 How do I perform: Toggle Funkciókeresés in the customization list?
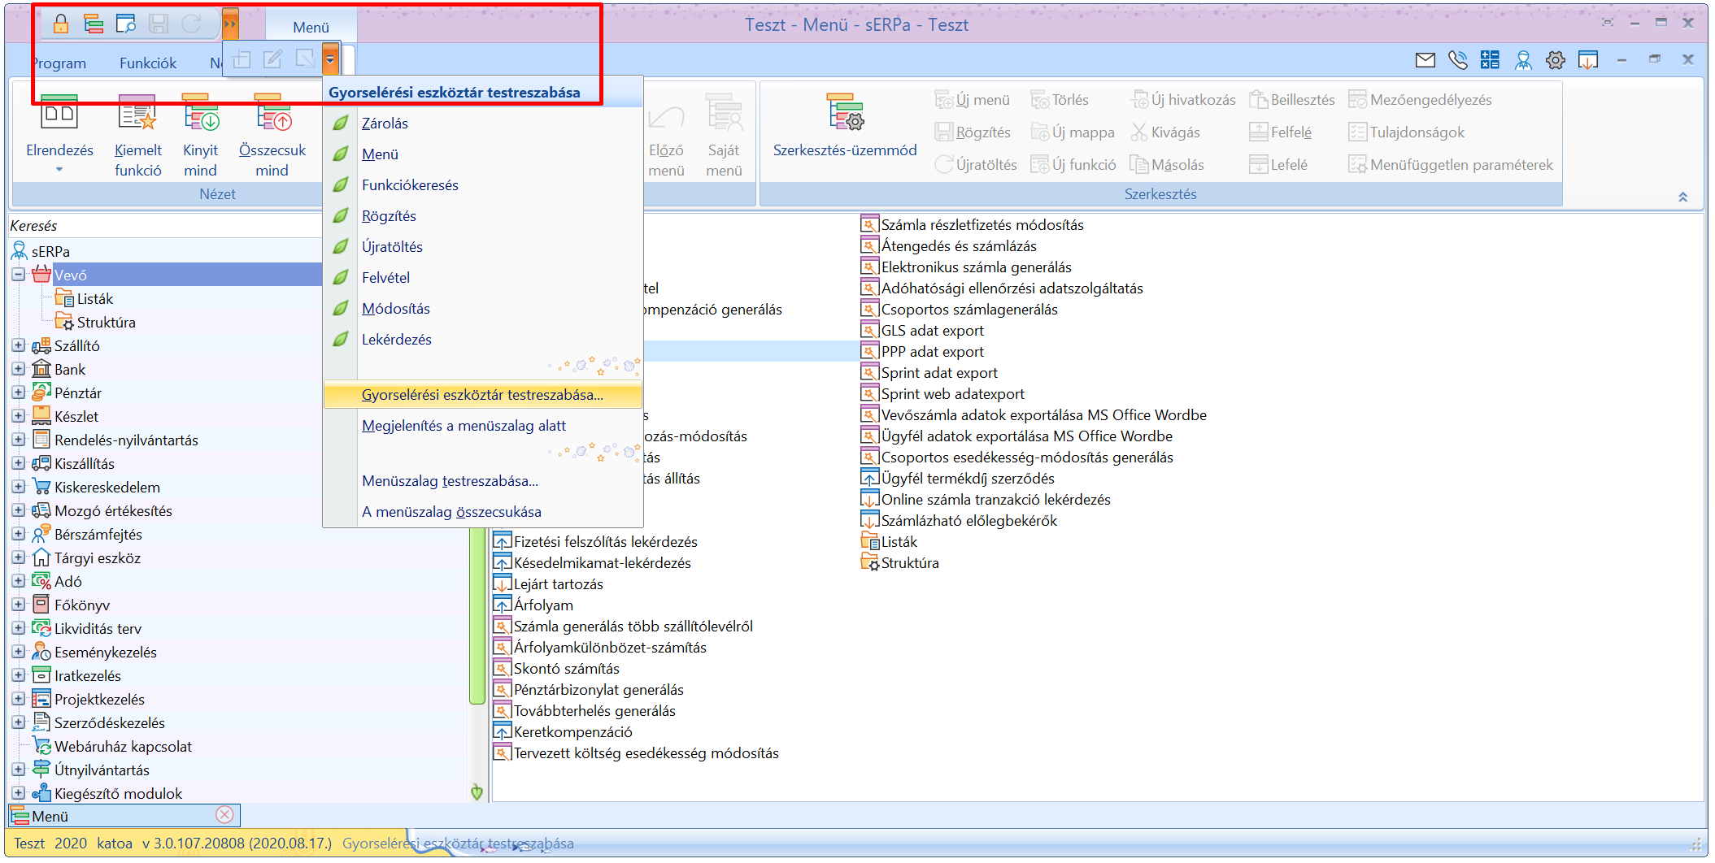pyautogui.click(x=483, y=185)
